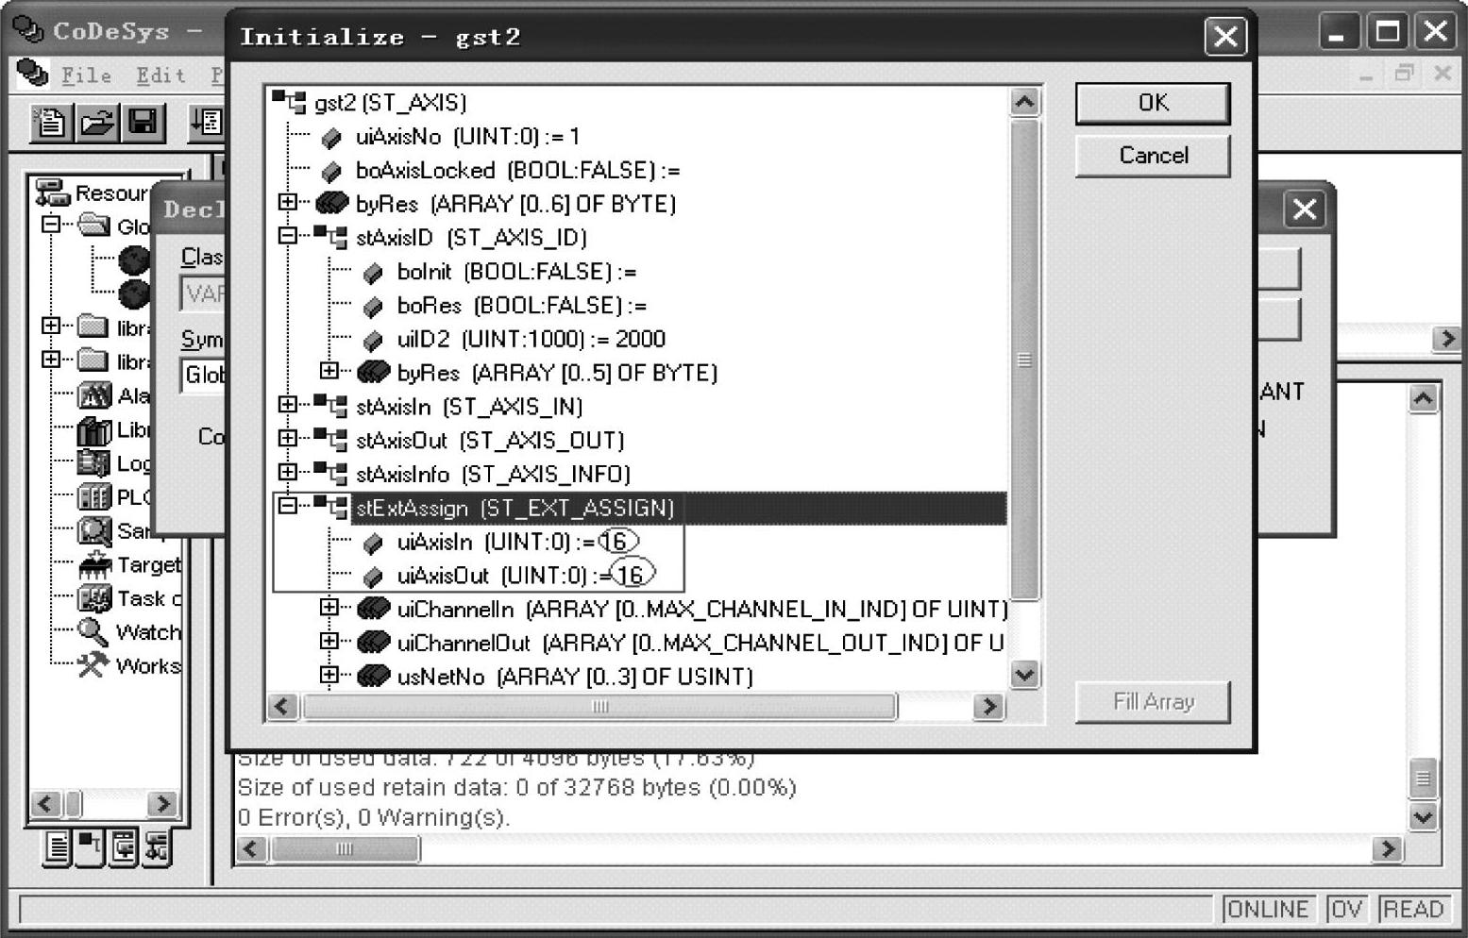
Task: Confirm initialization with the OK button
Action: (x=1153, y=103)
